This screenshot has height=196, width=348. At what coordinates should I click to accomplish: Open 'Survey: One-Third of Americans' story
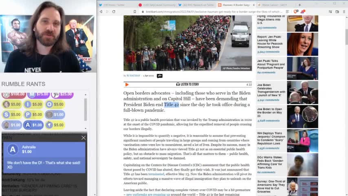tap(271, 187)
